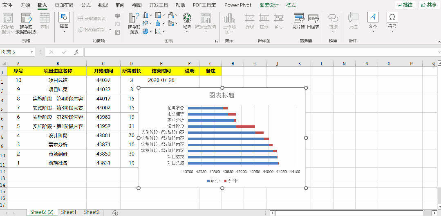
Task: Switch to the Home (开始) tab
Action: click(25, 5)
